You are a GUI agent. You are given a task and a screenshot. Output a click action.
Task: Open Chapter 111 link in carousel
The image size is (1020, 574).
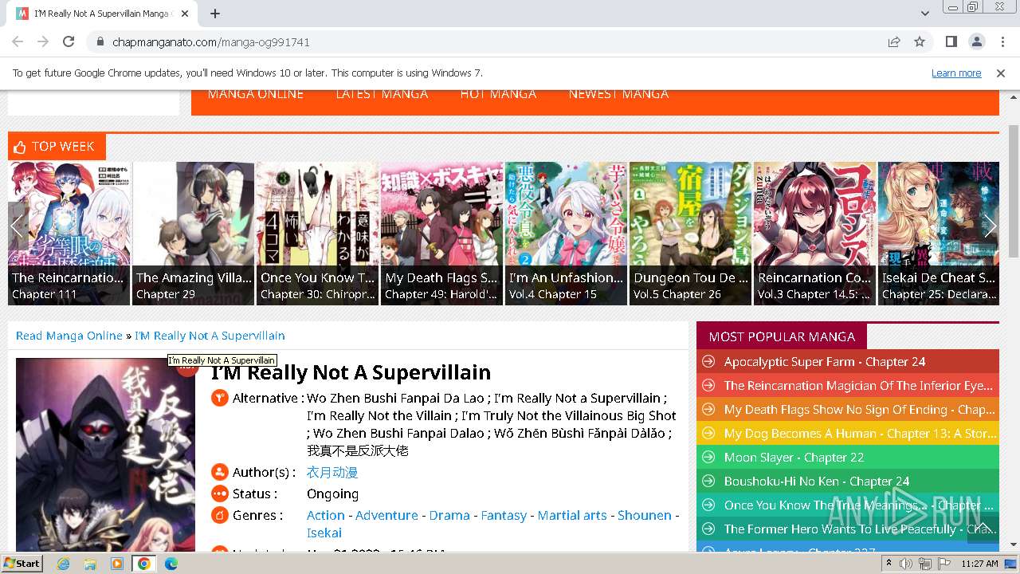[45, 294]
